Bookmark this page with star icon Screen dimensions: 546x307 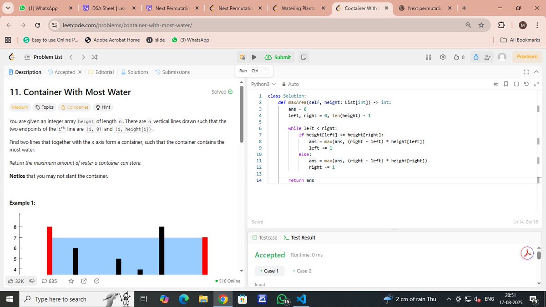click(x=481, y=25)
